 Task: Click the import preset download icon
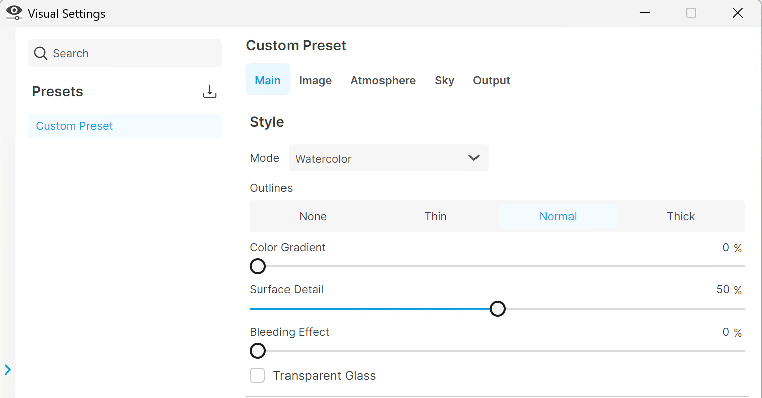tap(209, 91)
